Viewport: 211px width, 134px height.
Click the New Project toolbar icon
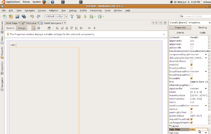[x=11, y=16]
